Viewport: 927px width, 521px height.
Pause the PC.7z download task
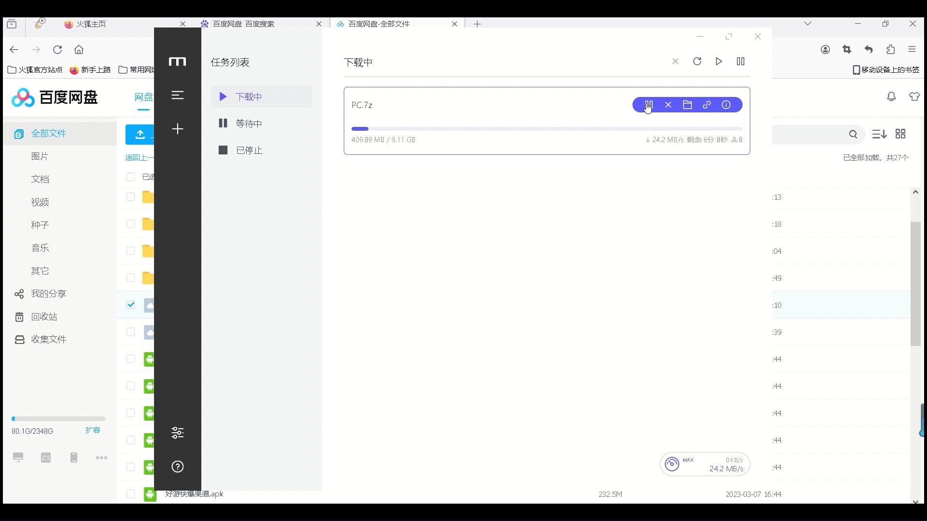tap(648, 105)
